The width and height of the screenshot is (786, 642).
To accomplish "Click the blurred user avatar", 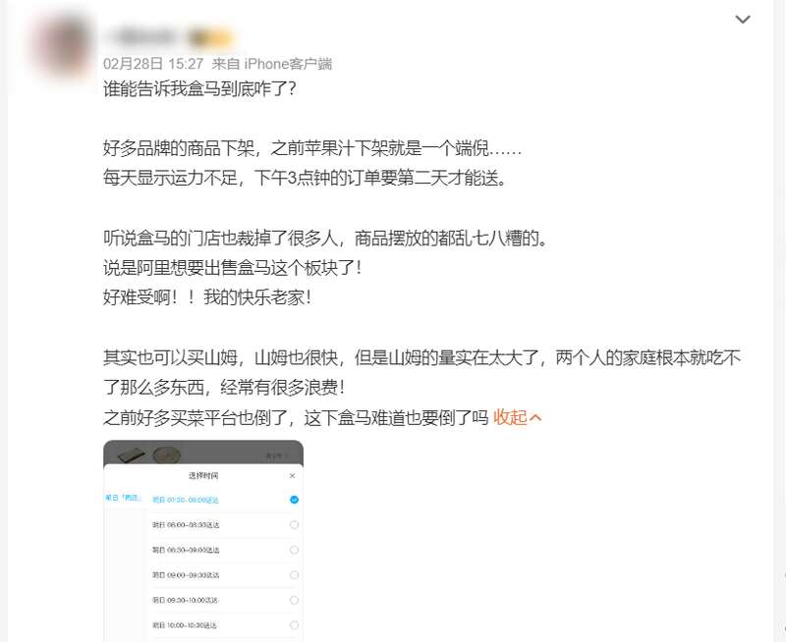I will coord(63,45).
